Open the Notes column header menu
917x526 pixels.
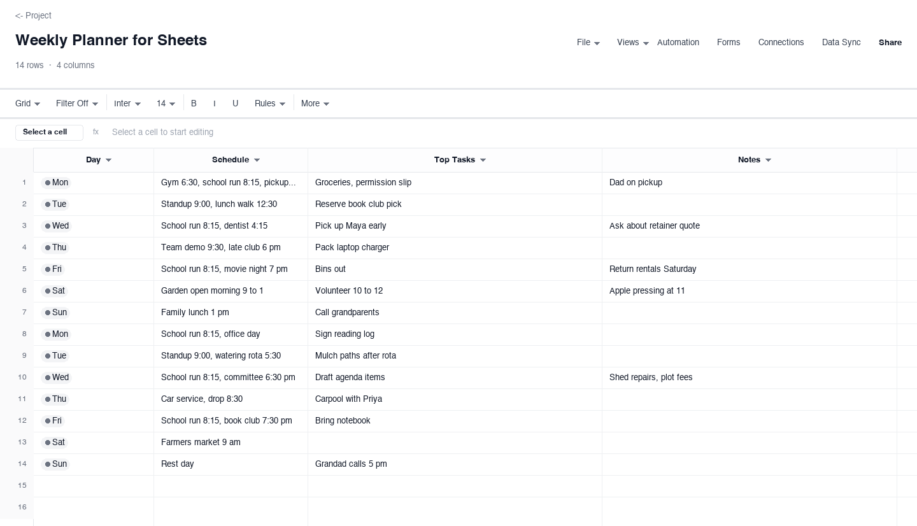[x=768, y=160]
